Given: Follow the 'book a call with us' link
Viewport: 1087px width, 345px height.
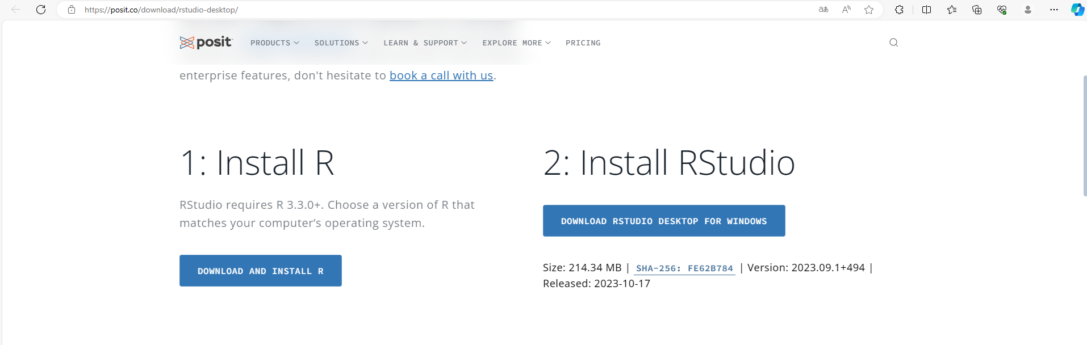Looking at the screenshot, I should [441, 75].
